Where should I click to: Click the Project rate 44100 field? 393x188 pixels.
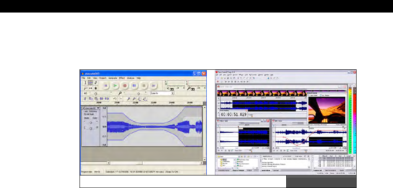pos(97,172)
